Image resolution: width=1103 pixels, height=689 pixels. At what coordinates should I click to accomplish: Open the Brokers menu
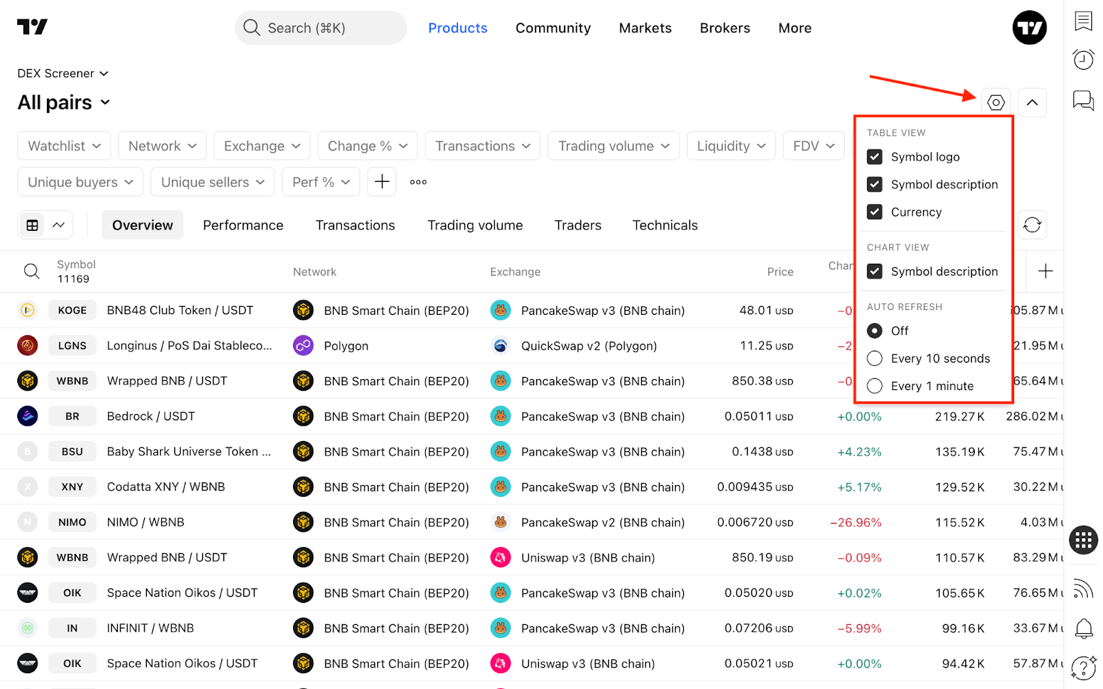click(x=725, y=28)
